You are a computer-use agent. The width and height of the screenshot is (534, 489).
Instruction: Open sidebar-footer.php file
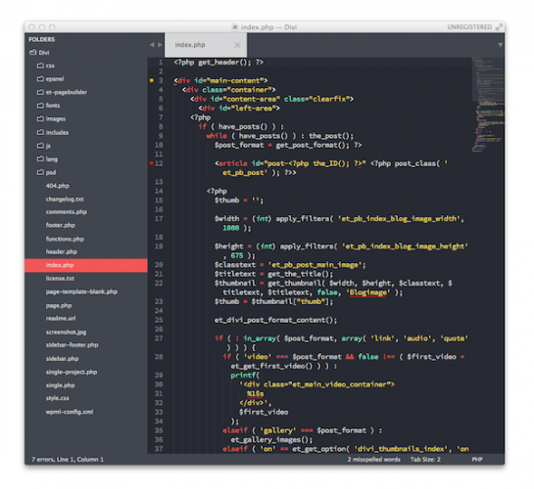click(72, 344)
